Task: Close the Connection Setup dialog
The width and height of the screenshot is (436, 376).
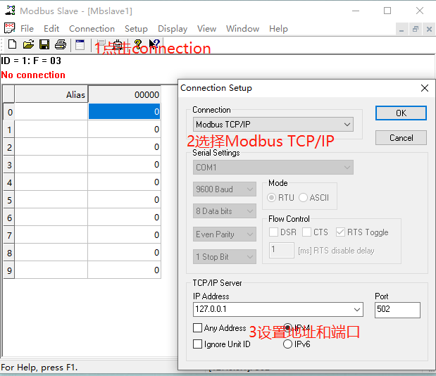Action: 425,88
